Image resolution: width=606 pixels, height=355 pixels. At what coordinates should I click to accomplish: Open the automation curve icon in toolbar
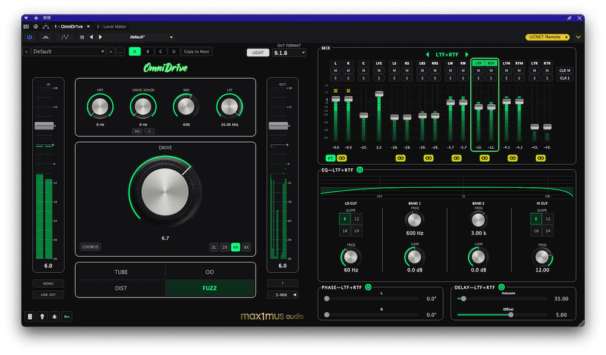[x=65, y=37]
